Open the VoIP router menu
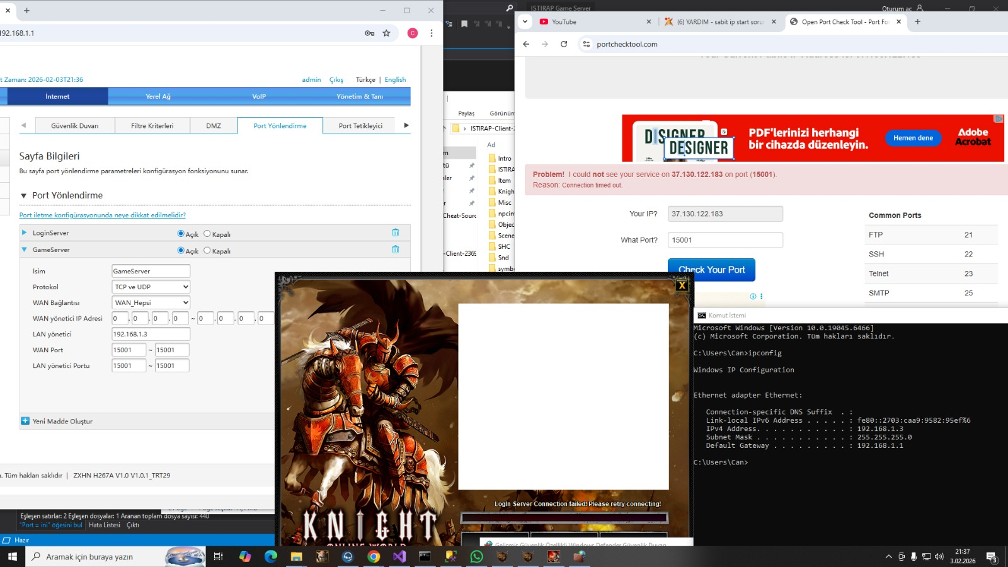1008x567 pixels. [259, 96]
